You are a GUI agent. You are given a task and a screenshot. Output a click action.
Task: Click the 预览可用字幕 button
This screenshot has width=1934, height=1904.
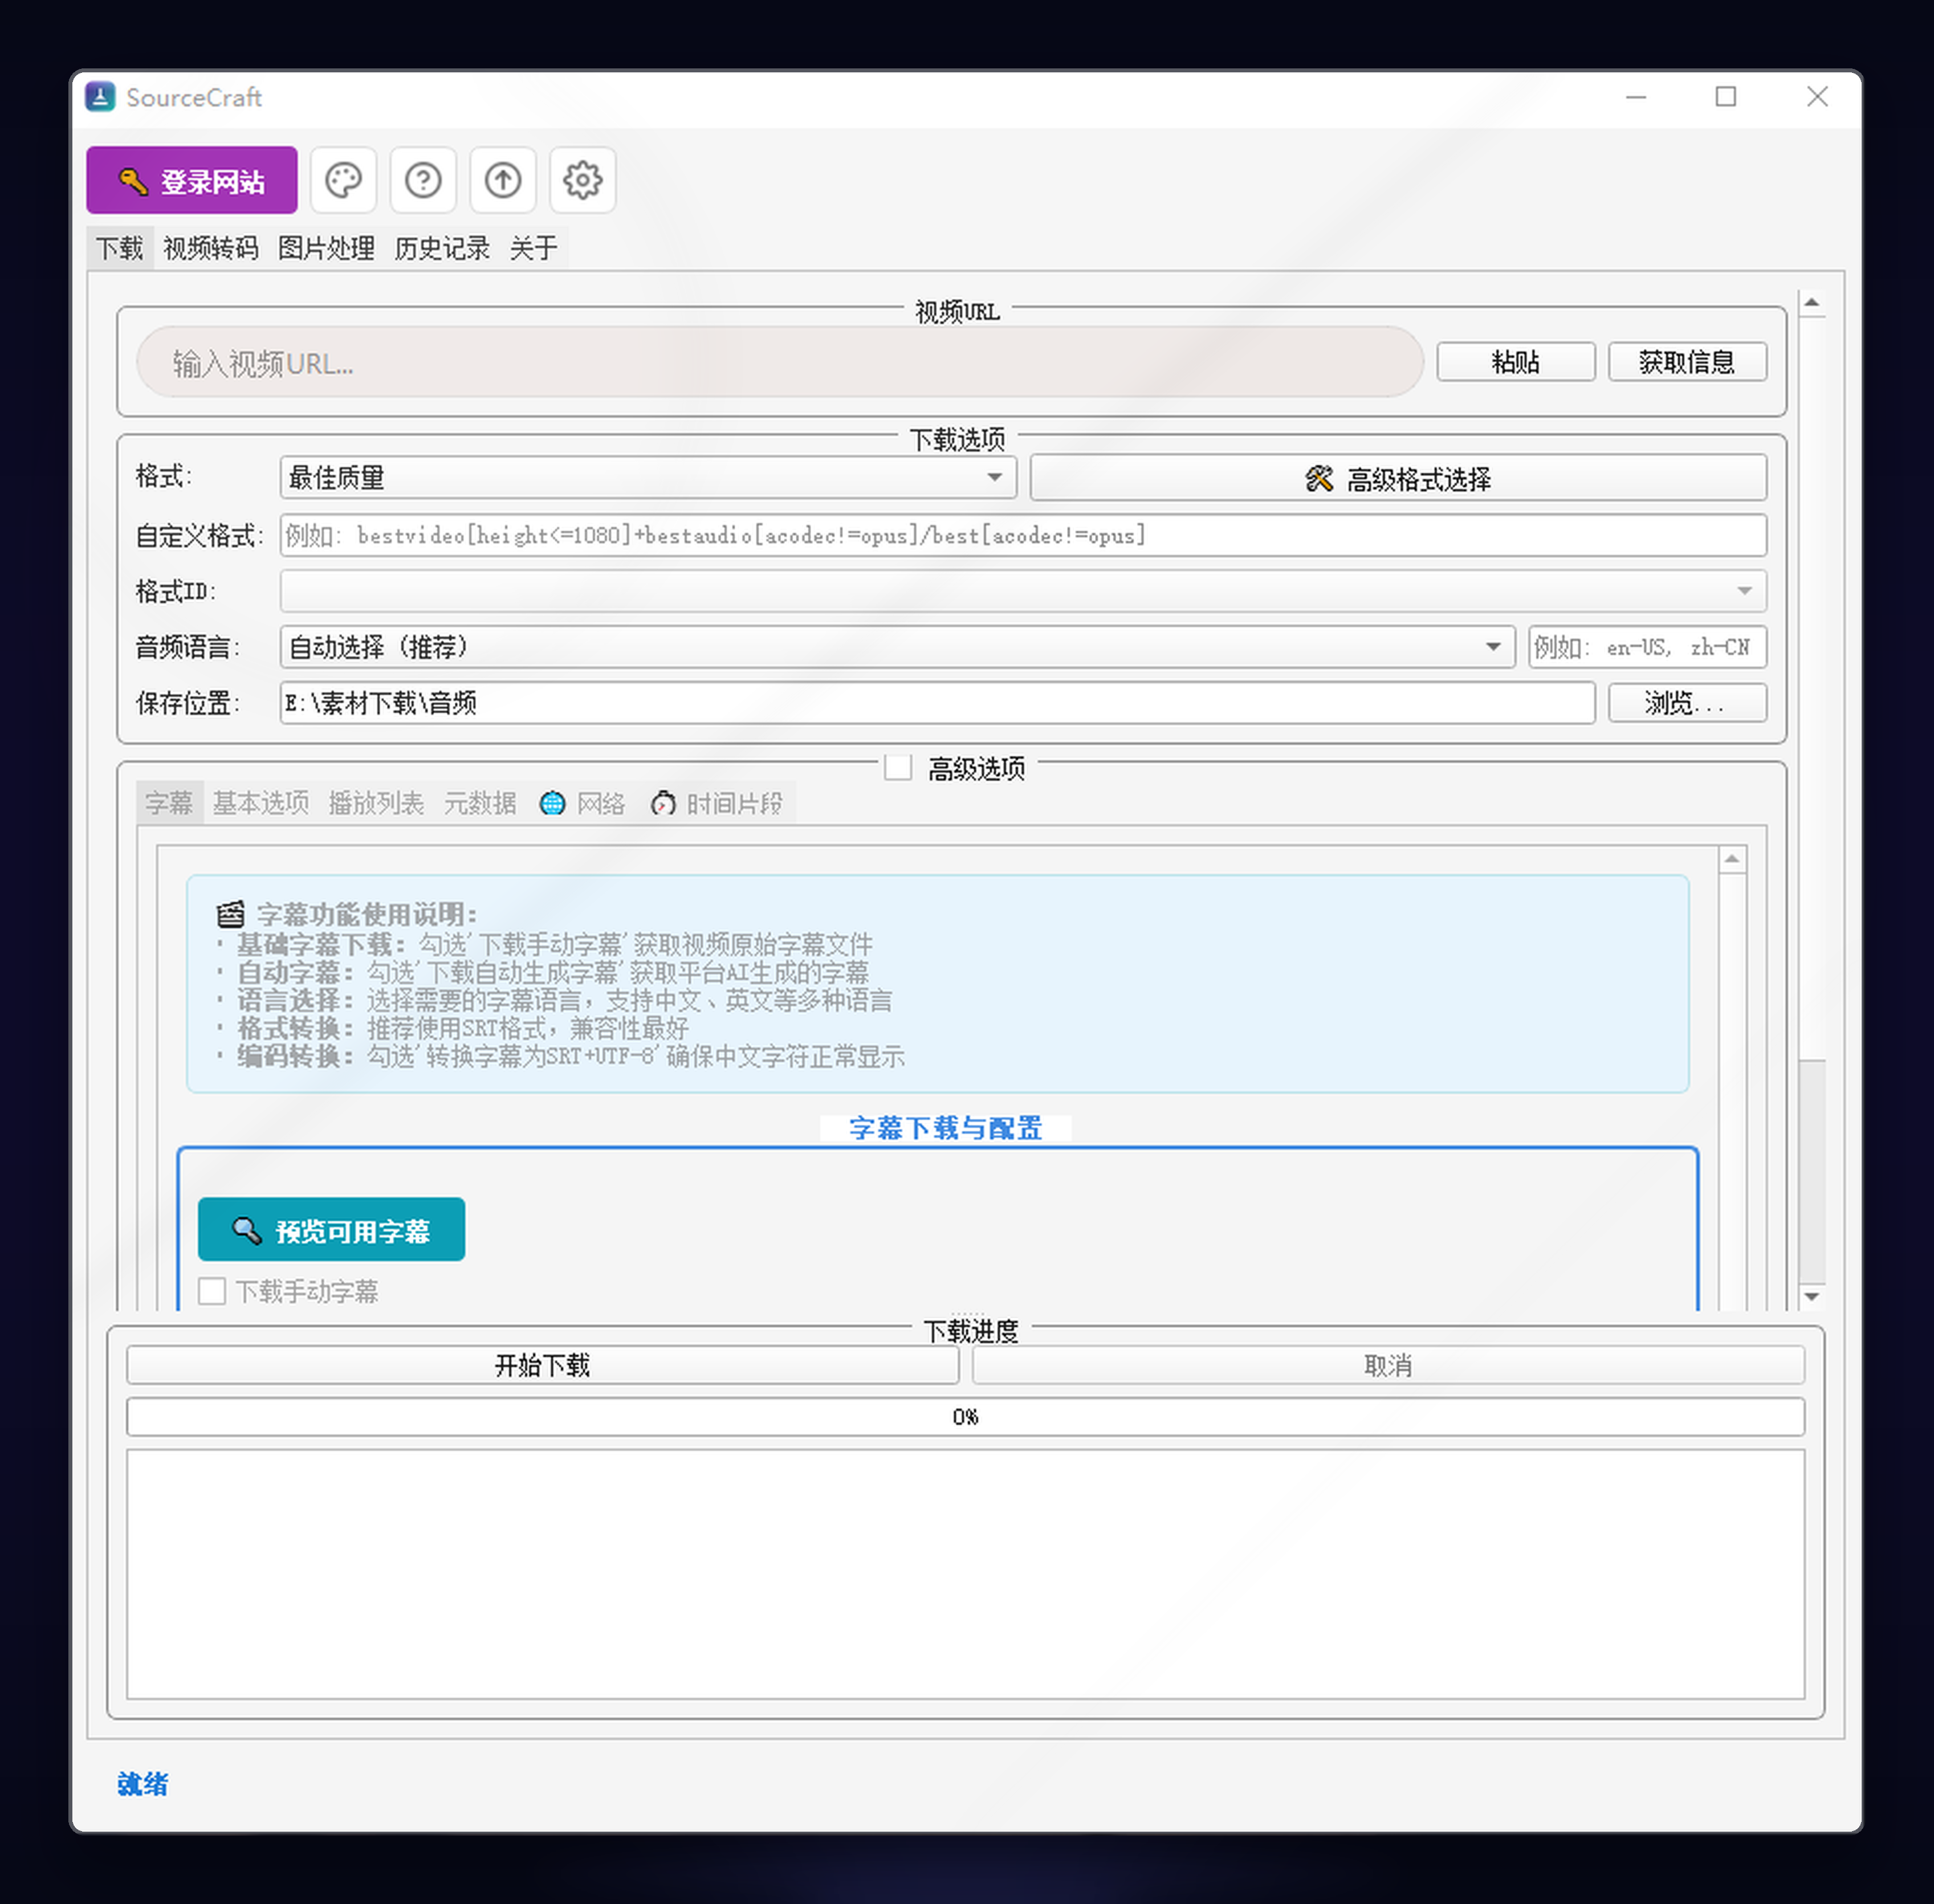331,1229
